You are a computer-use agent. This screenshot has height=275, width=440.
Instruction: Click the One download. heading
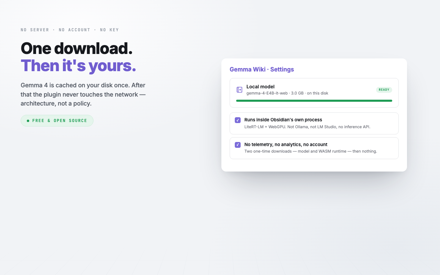pos(77,48)
